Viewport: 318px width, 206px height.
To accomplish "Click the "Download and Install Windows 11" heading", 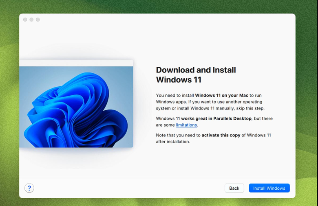I will pyautogui.click(x=196, y=75).
